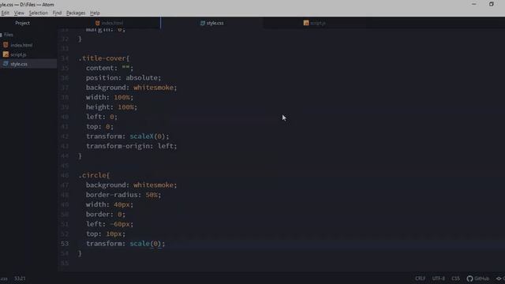Click 'border: 0;' code line
This screenshot has height=284, width=505.
(105, 214)
